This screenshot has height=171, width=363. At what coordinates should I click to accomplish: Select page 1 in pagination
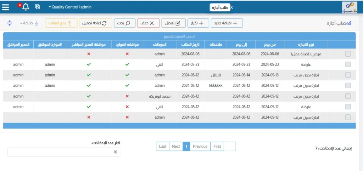coord(186,146)
